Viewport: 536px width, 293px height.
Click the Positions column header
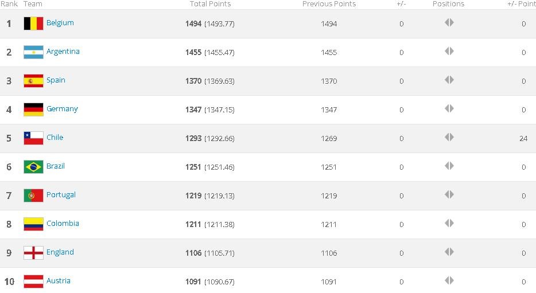[448, 4]
